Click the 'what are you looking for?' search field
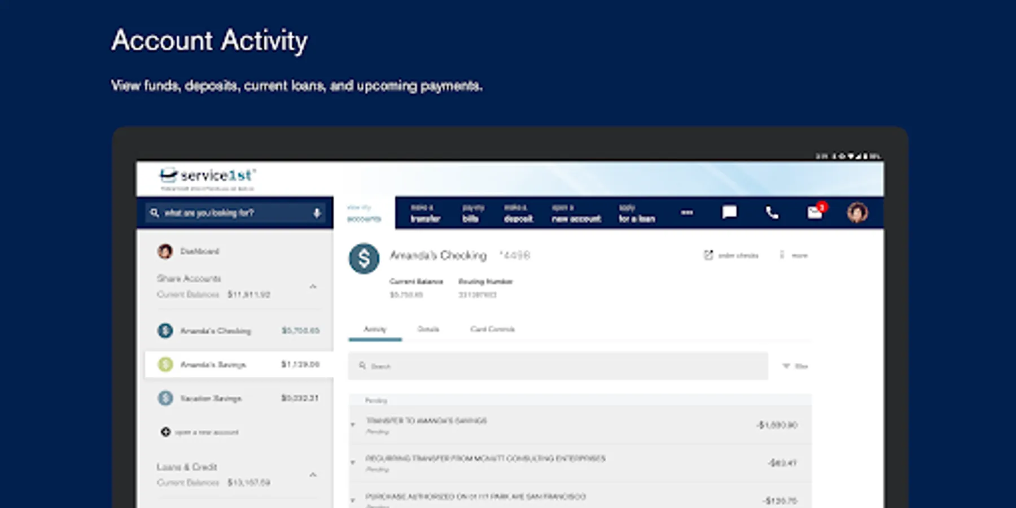Viewport: 1016px width, 508px height. [235, 213]
